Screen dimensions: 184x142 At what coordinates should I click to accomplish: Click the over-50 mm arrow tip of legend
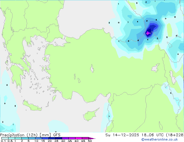pos(92,138)
